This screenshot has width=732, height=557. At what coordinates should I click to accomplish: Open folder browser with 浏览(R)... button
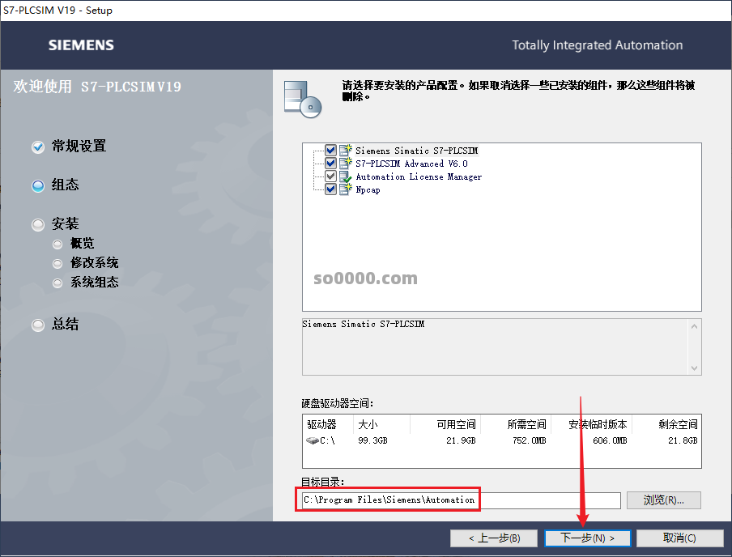[x=663, y=500]
